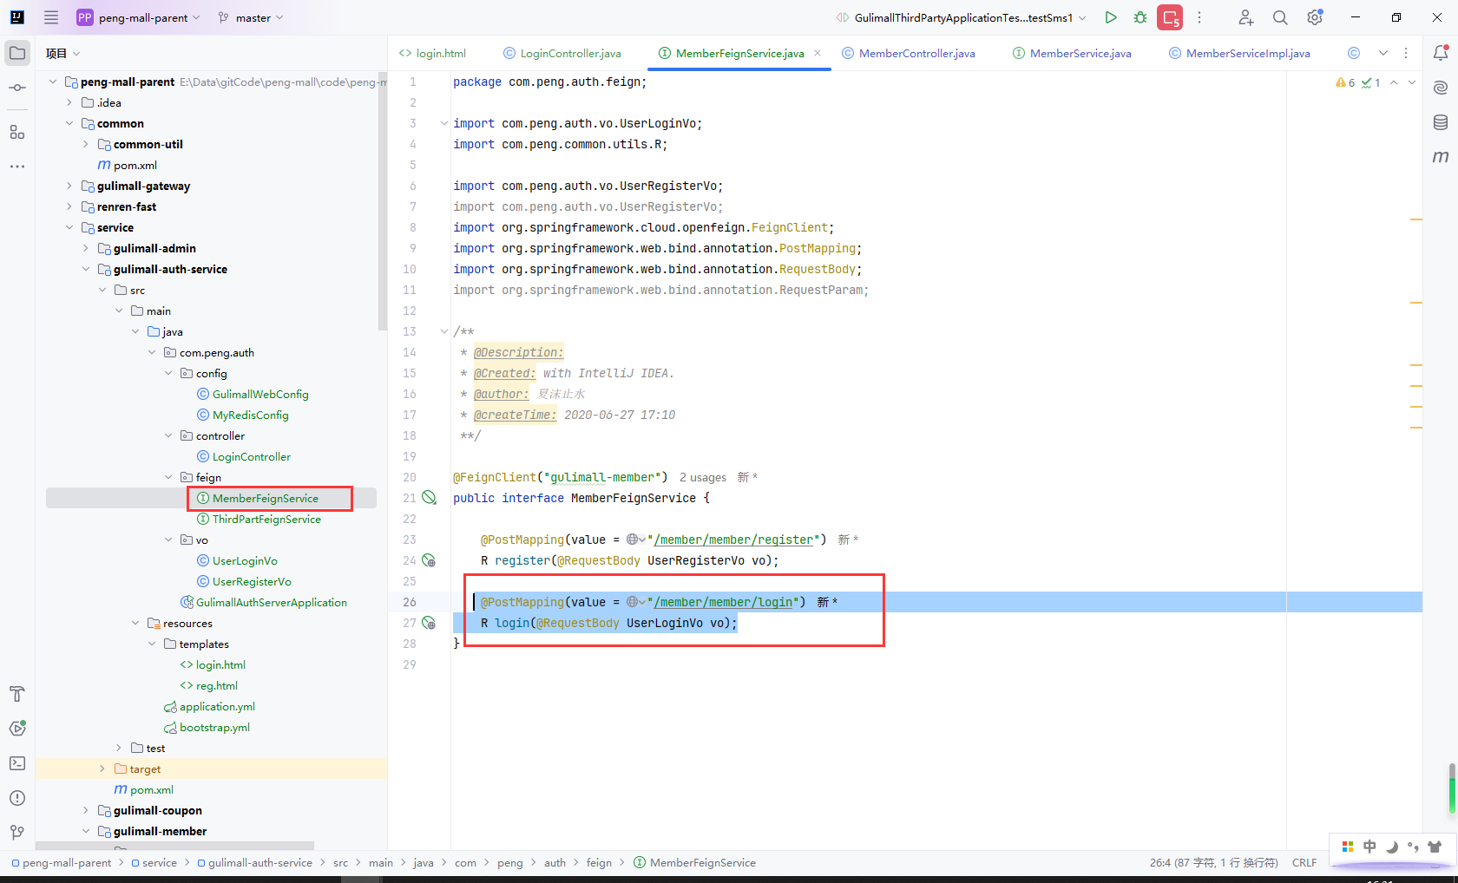Open the Problems tool window

(17, 798)
